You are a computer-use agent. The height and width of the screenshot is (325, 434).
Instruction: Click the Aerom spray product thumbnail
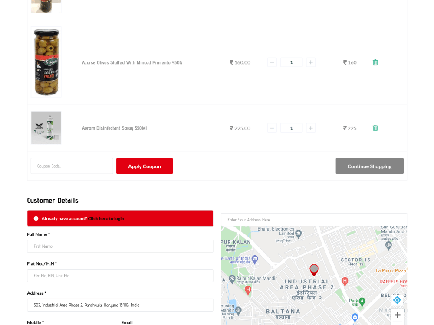(46, 127)
